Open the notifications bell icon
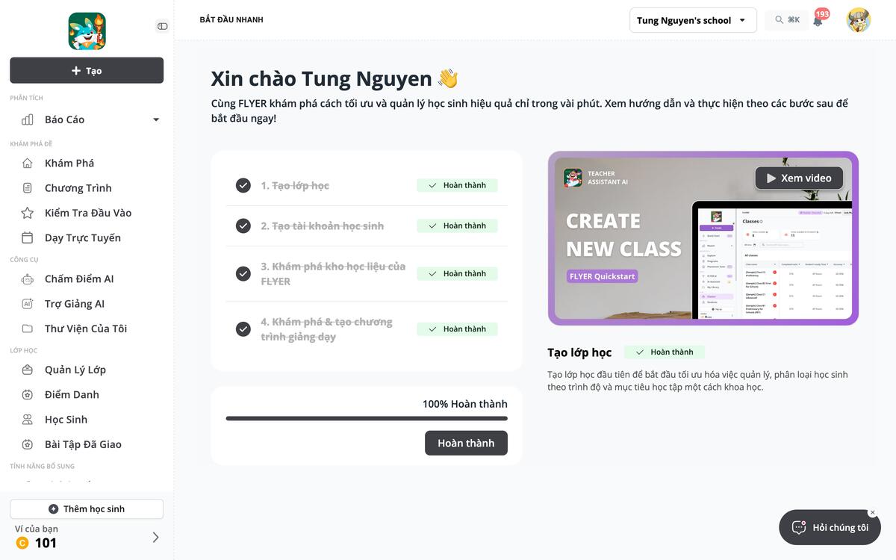 (x=818, y=21)
